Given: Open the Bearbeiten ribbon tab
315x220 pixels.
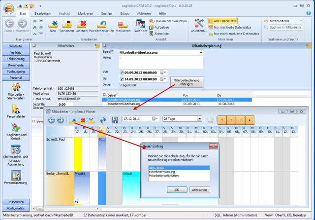Looking at the screenshot, I should click(x=43, y=13).
